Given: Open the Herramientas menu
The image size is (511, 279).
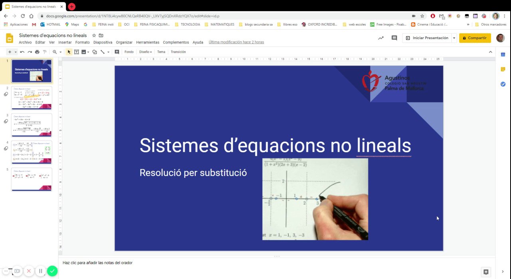Looking at the screenshot, I should (148, 42).
